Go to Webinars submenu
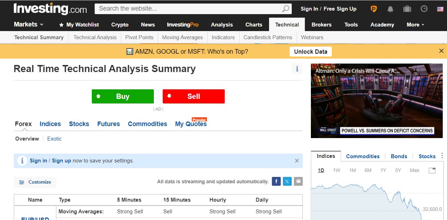The height and width of the screenshot is (220, 447). coord(312,37)
